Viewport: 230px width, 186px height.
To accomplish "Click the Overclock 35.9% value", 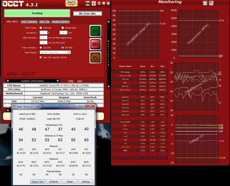I will click(x=90, y=101).
